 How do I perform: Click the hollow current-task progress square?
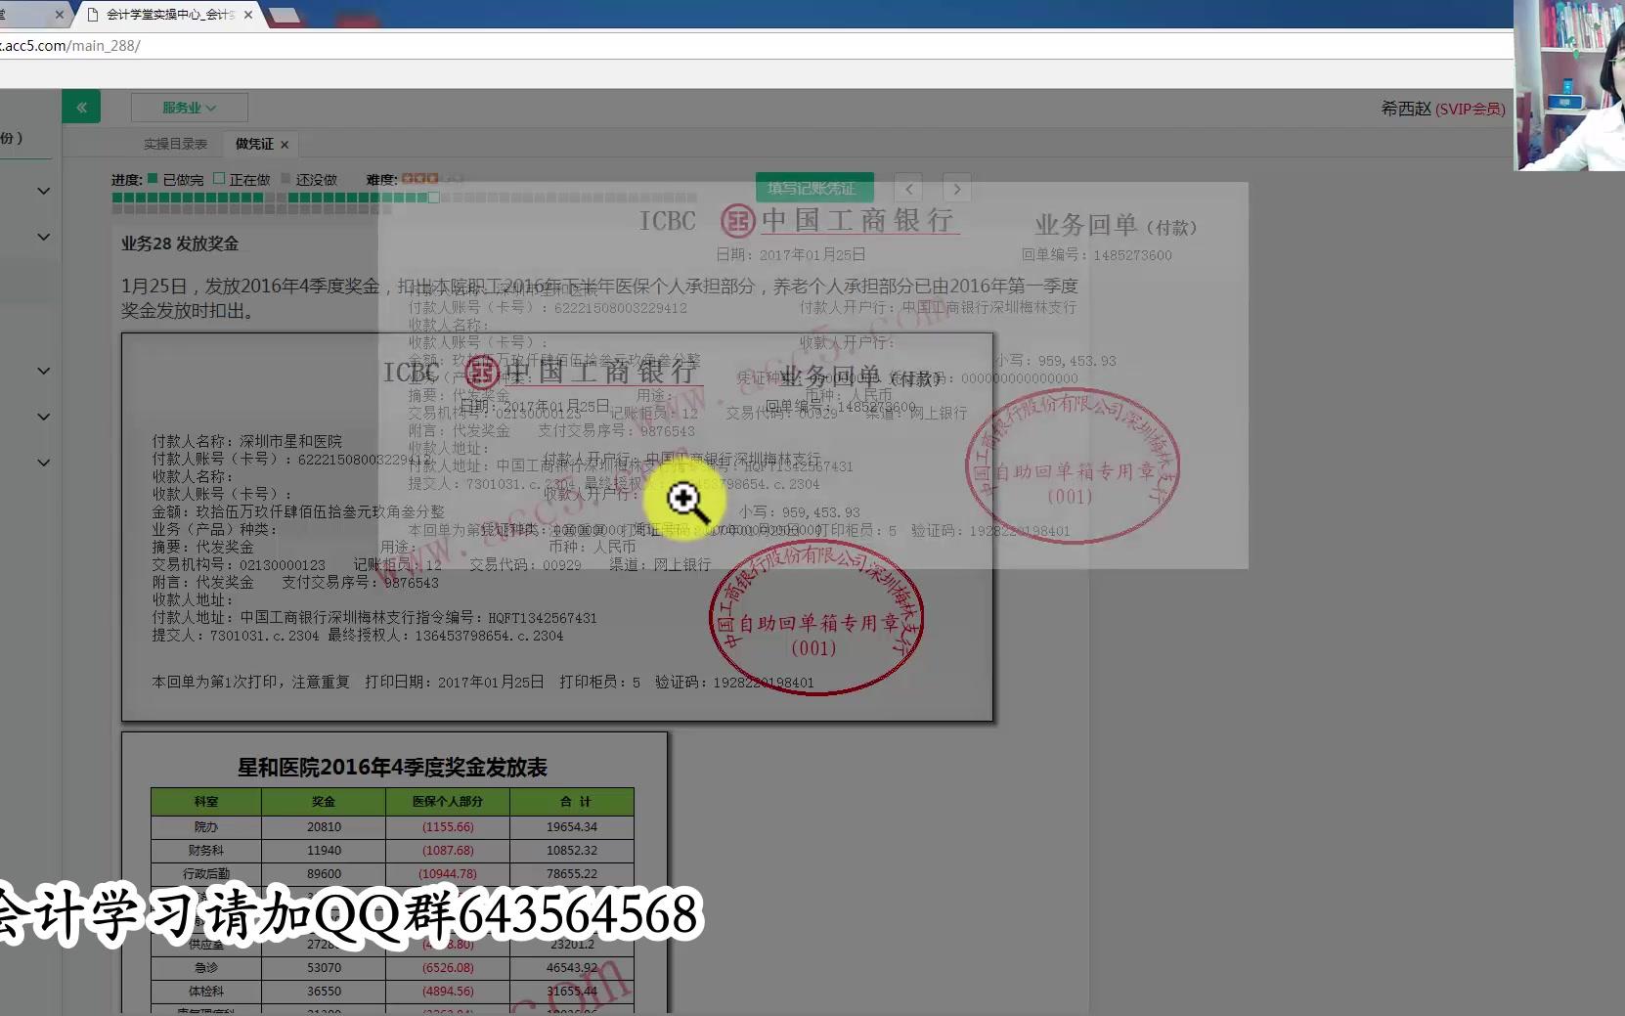click(433, 198)
